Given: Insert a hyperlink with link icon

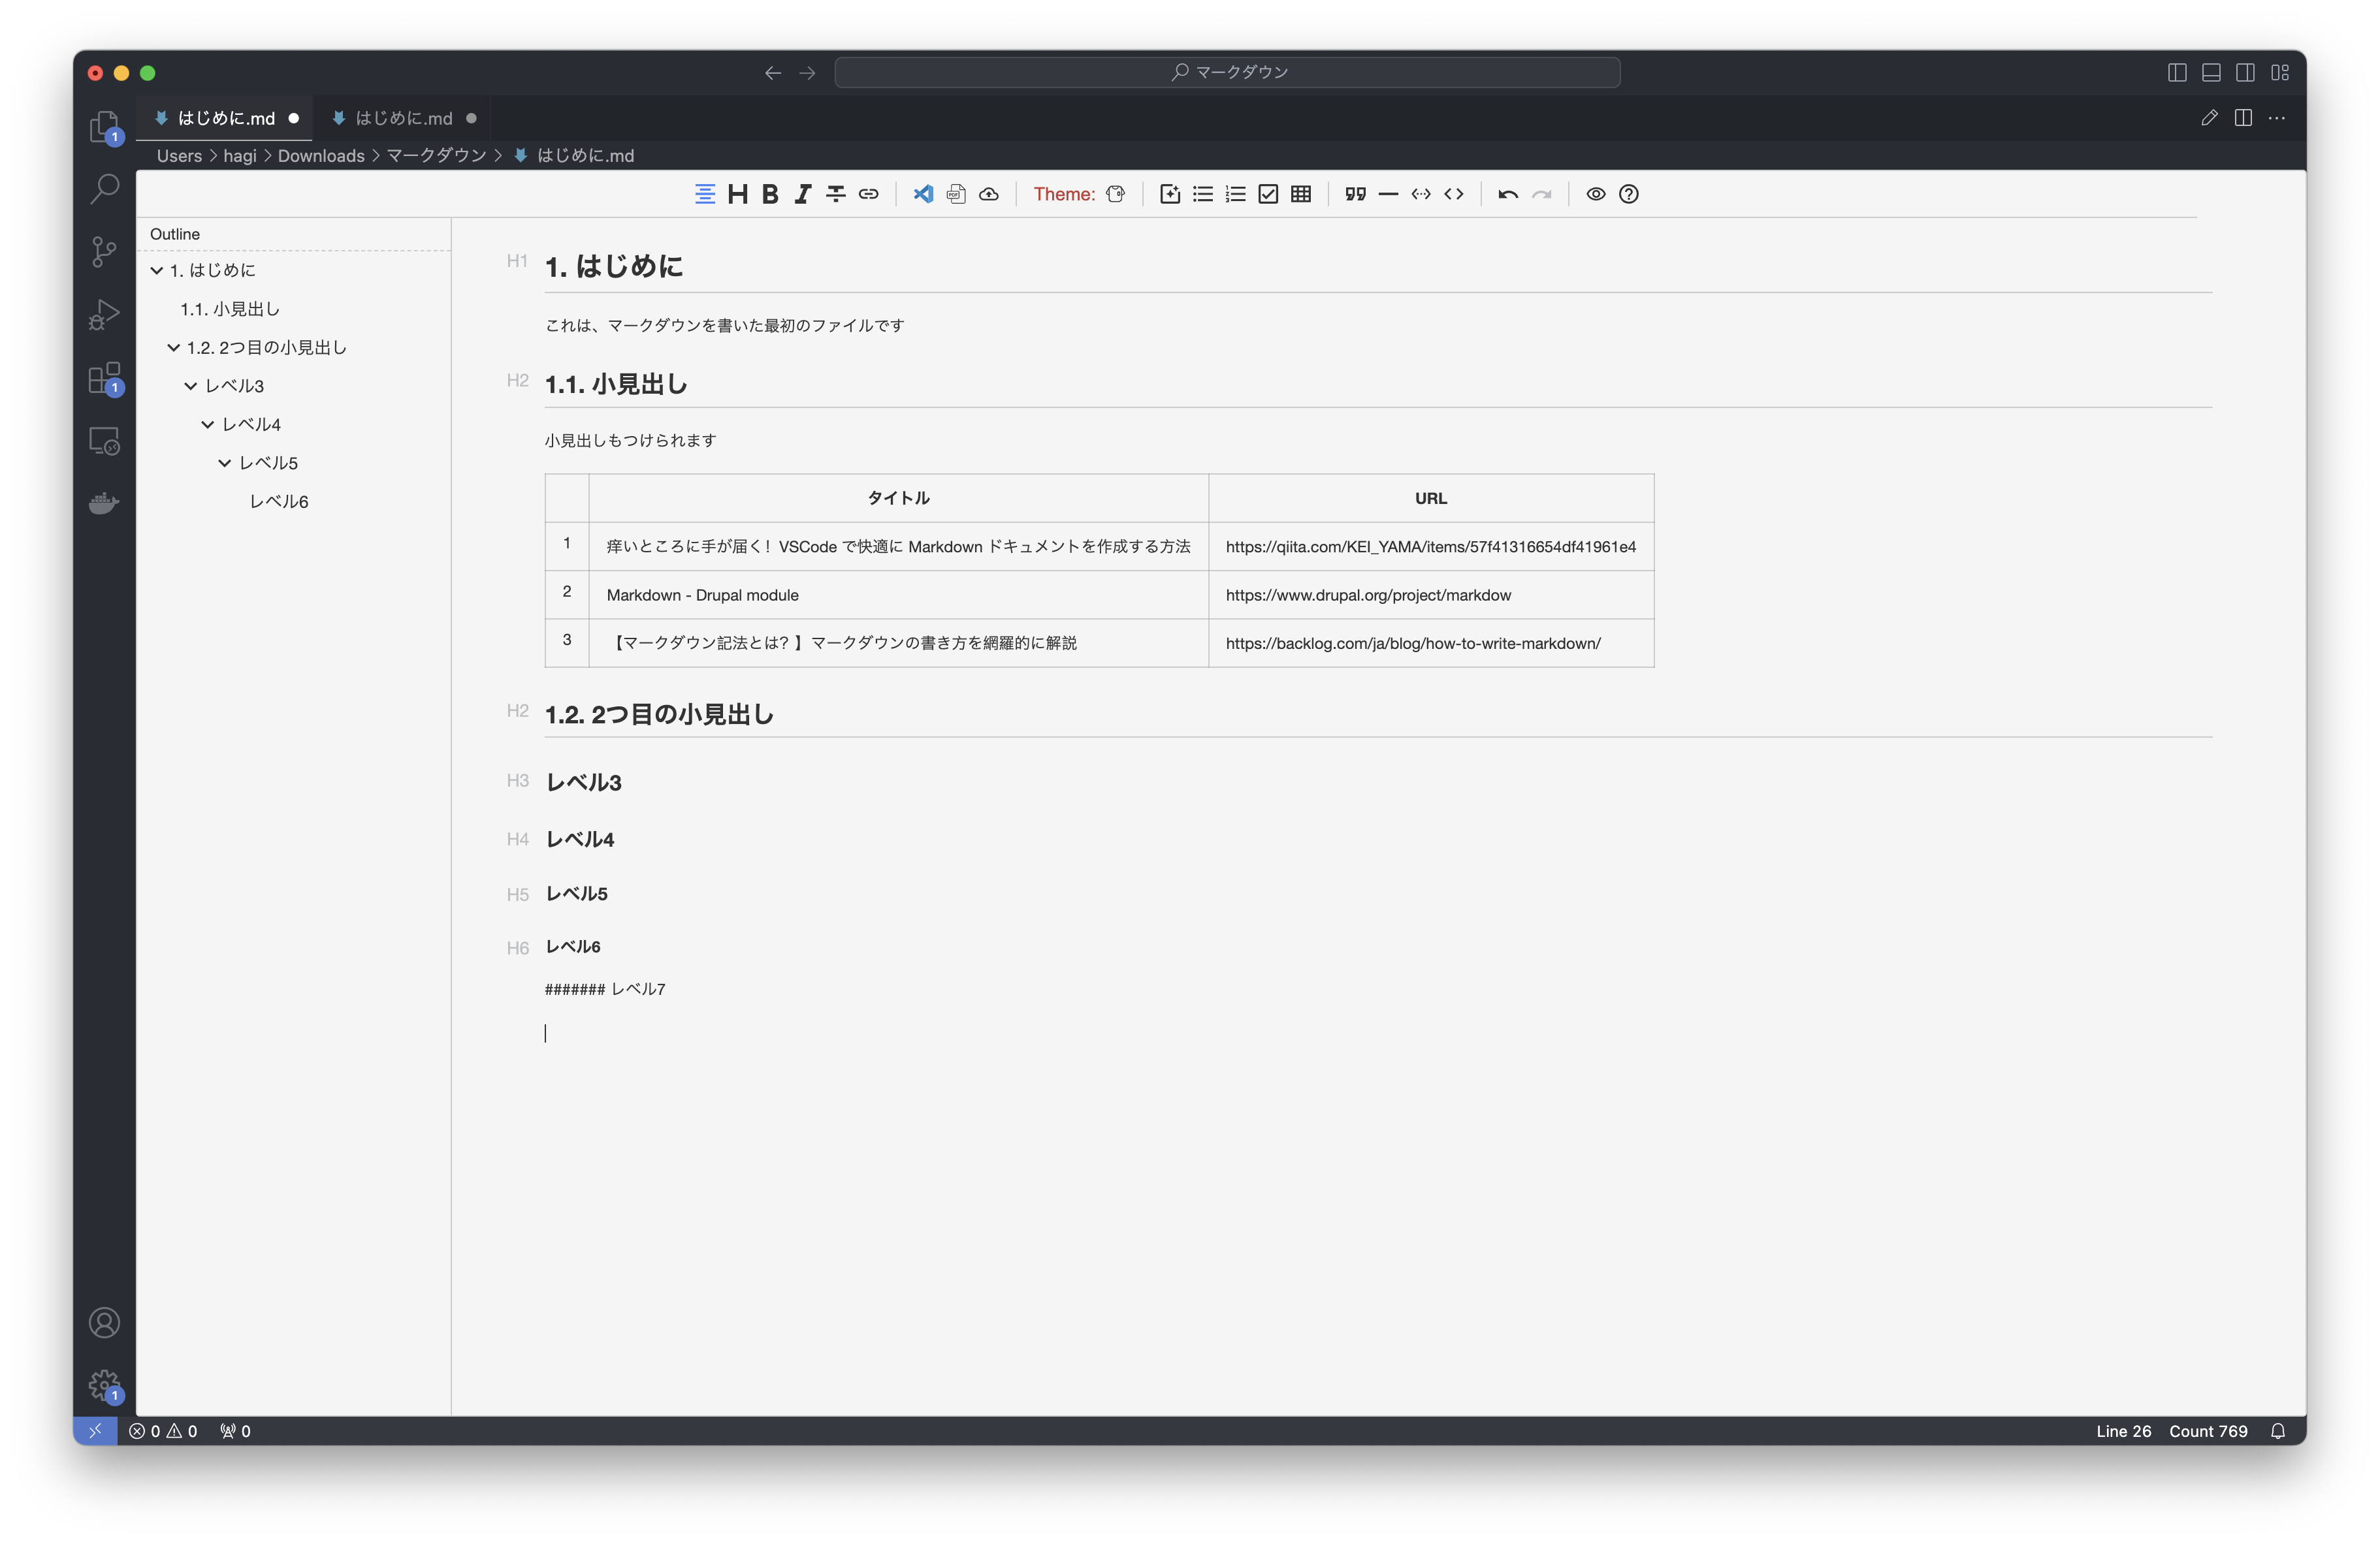Looking at the screenshot, I should pos(869,194).
